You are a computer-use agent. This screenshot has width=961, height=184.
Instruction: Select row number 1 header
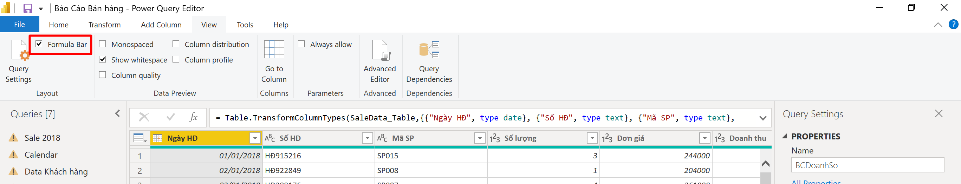[x=140, y=156]
